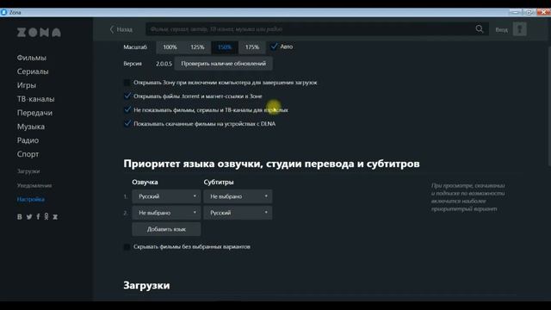Image resolution: width=551 pixels, height=310 pixels.
Task: Open ТВ-каналы section in sidebar
Action: coord(36,99)
